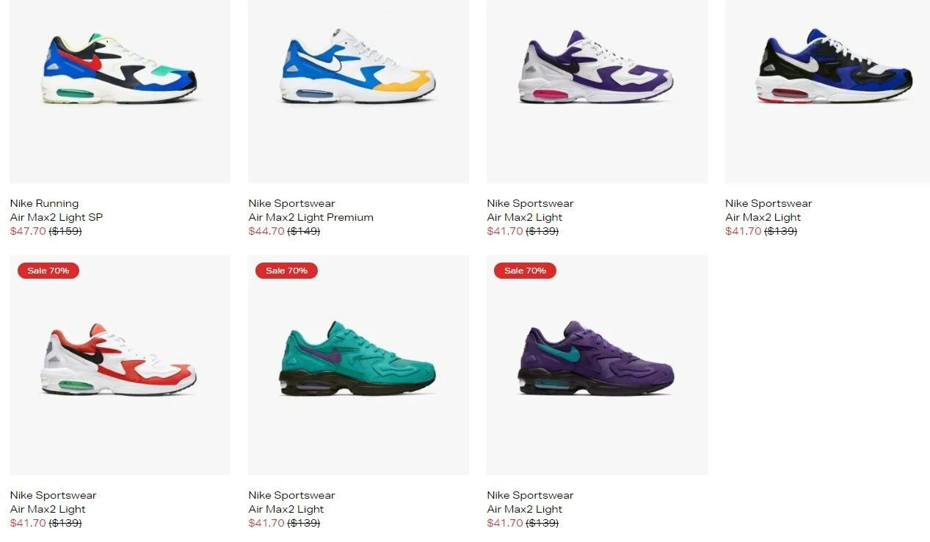Click the crossed-out $159 original price
The image size is (930, 542).
[x=65, y=231]
